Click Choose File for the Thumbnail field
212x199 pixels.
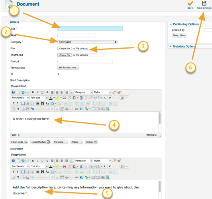coord(65,55)
